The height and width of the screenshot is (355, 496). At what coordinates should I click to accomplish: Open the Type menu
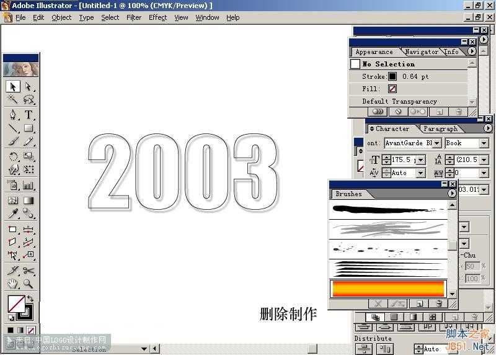[x=86, y=17]
